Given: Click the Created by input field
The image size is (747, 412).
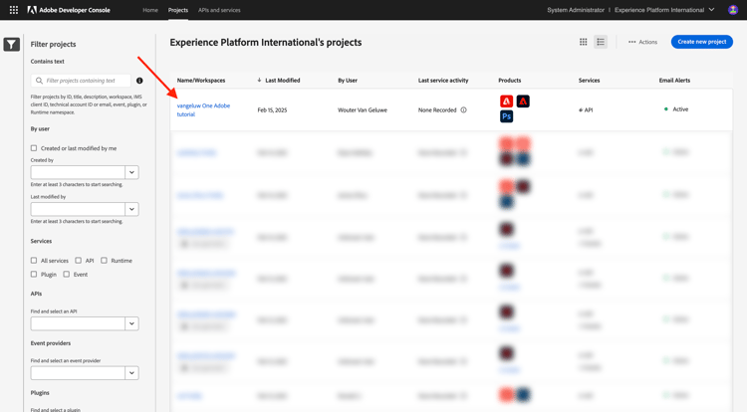Looking at the screenshot, I should 78,172.
